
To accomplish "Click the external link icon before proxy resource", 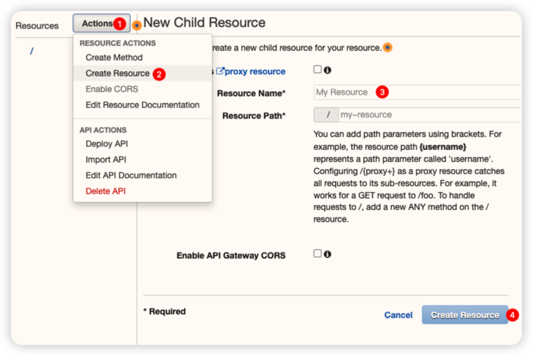I will 221,71.
